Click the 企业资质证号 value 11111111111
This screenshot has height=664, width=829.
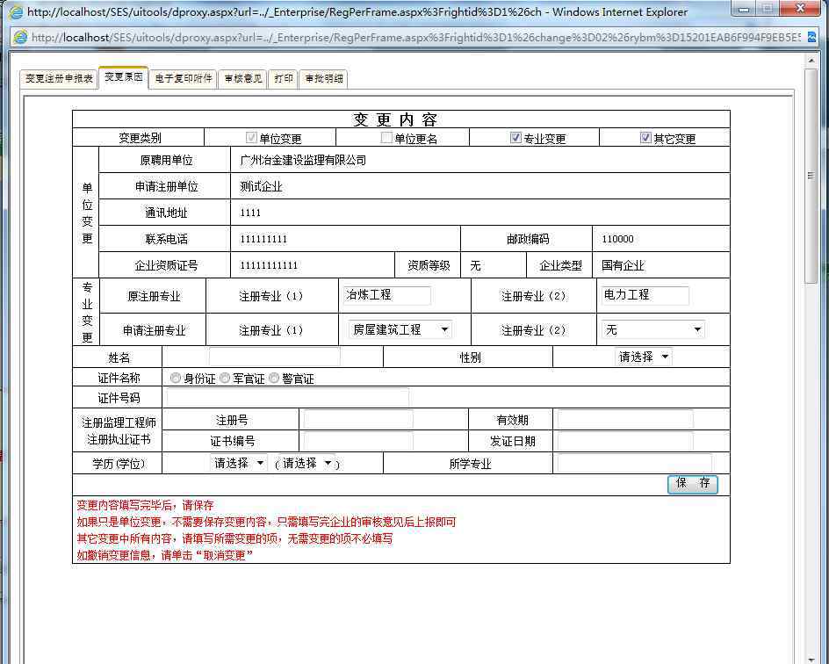coord(269,265)
